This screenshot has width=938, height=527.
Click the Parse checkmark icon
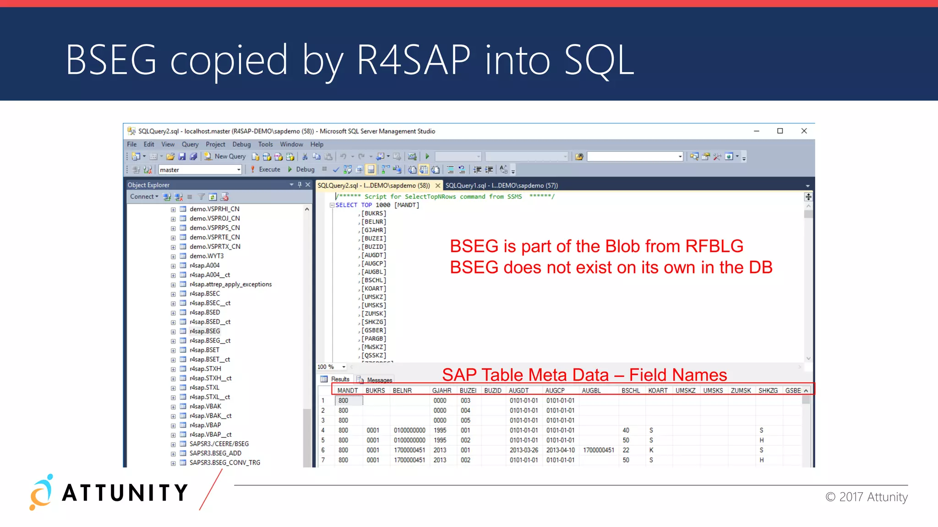(336, 170)
